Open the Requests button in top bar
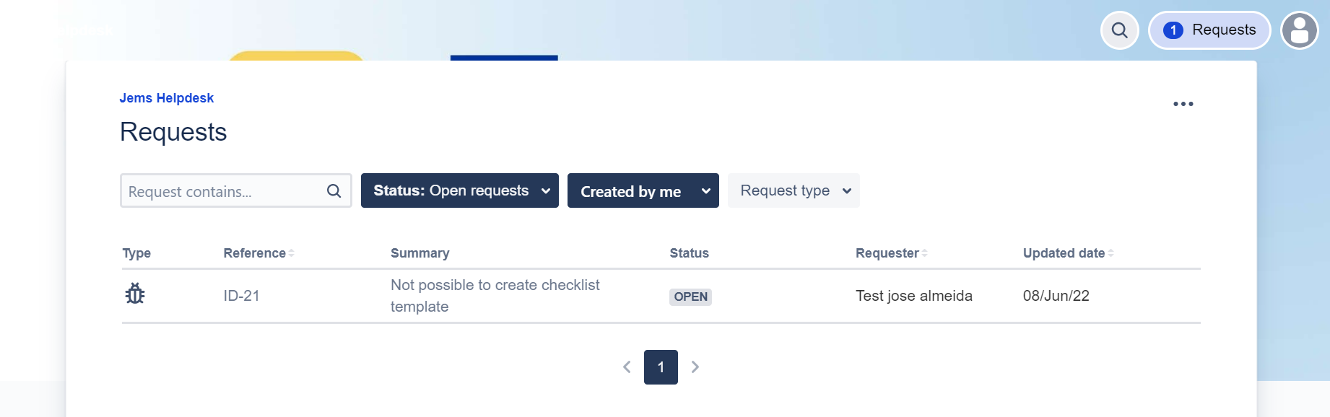This screenshot has height=417, width=1330. pos(1209,30)
